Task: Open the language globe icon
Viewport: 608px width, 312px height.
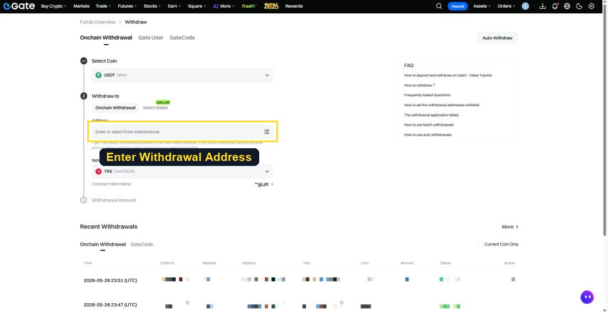Action: click(567, 6)
